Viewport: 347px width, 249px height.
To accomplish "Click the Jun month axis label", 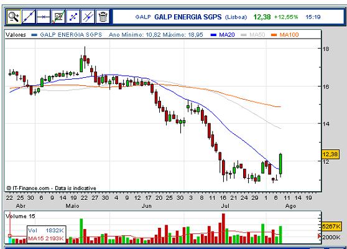I will (147, 206).
